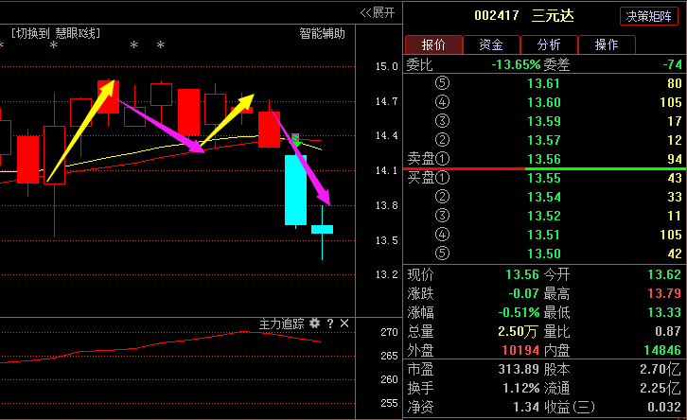Click the 最低 value 13.33

pos(664,312)
